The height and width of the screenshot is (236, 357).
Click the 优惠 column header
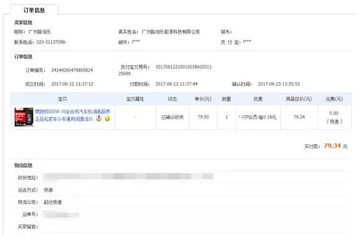tap(258, 99)
